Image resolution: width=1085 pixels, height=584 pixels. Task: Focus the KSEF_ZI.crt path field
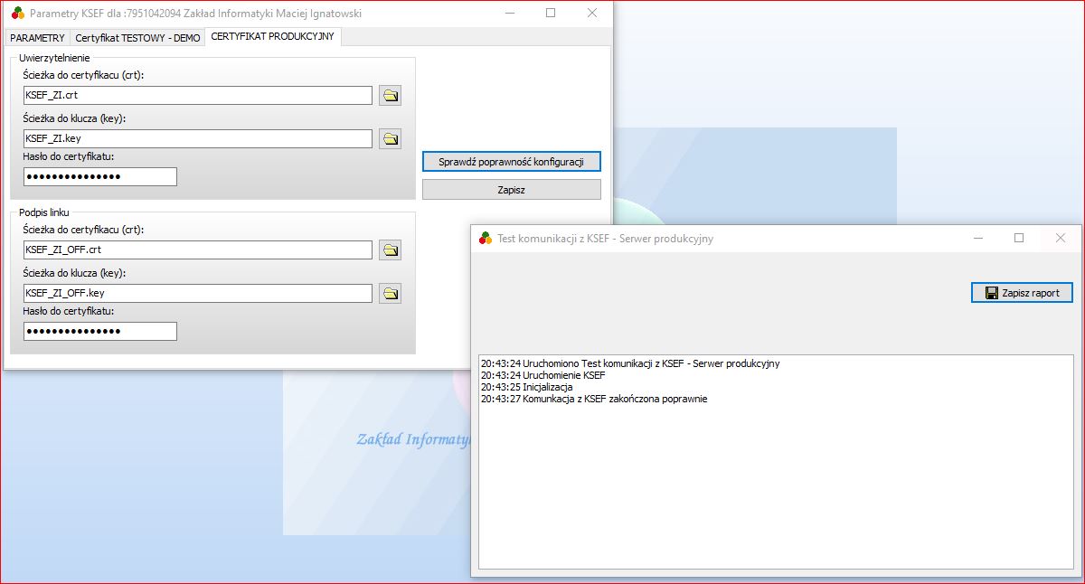coord(197,96)
